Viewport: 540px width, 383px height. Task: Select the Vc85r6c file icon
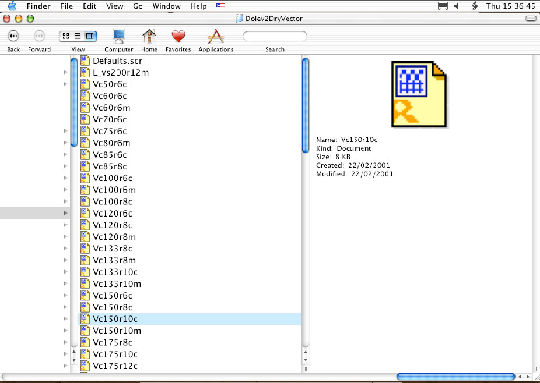point(85,154)
